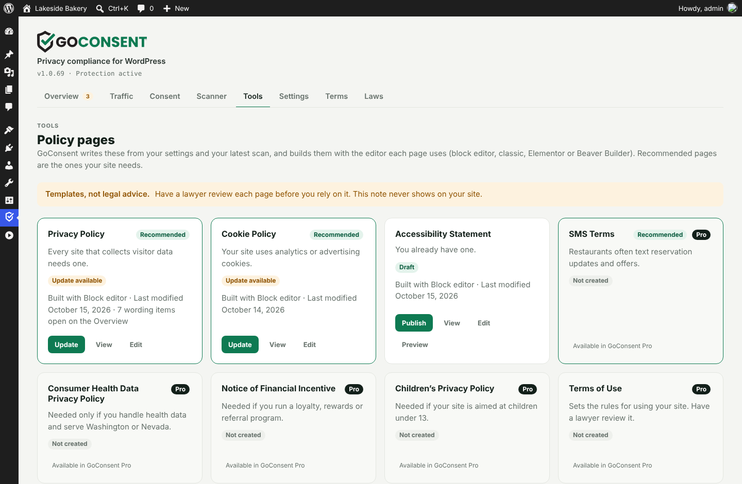Open the Users sidebar icon

[x=9, y=165]
